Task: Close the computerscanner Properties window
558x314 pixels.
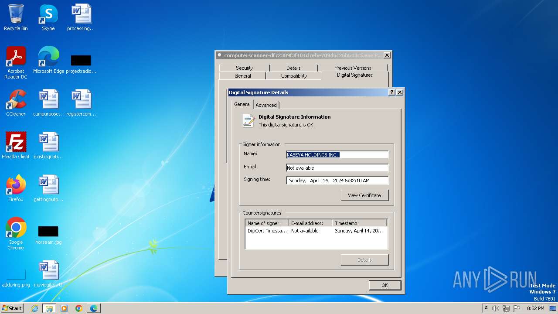Action: pyautogui.click(x=387, y=55)
